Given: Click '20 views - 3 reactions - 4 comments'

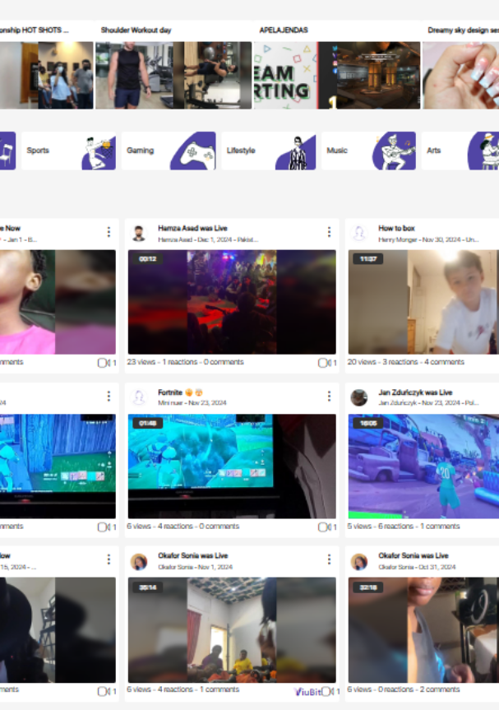Looking at the screenshot, I should 406,362.
